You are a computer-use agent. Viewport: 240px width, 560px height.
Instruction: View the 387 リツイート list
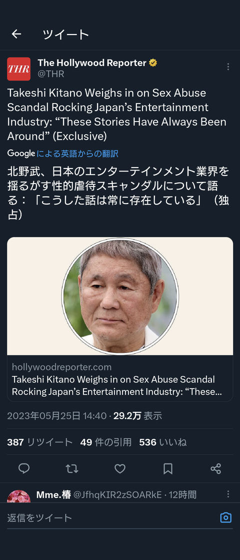39,442
